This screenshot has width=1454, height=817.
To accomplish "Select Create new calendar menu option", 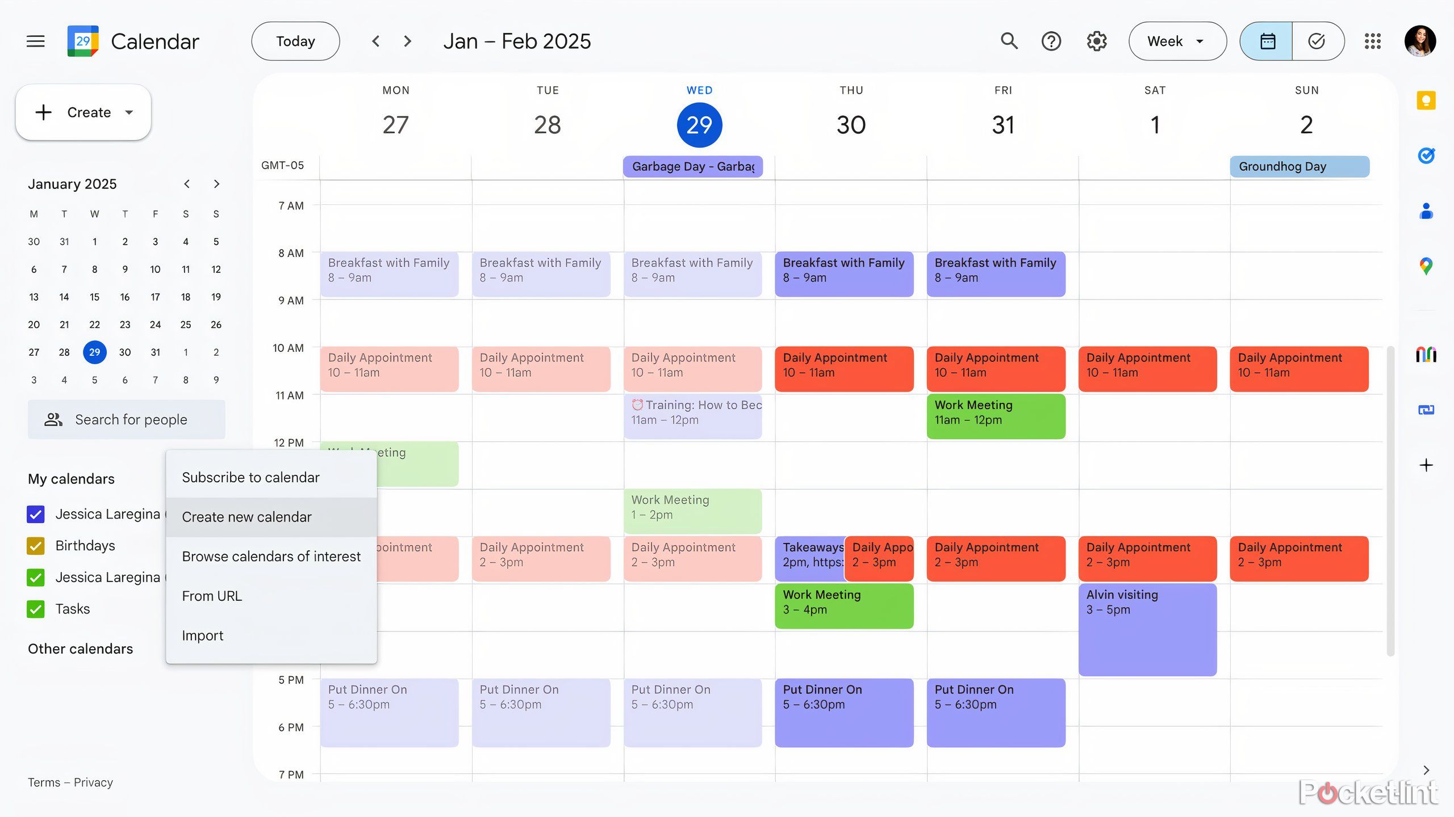I will 246,517.
